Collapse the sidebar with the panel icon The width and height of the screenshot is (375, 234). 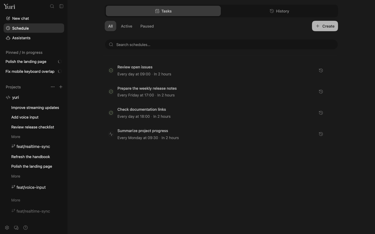pos(61,6)
